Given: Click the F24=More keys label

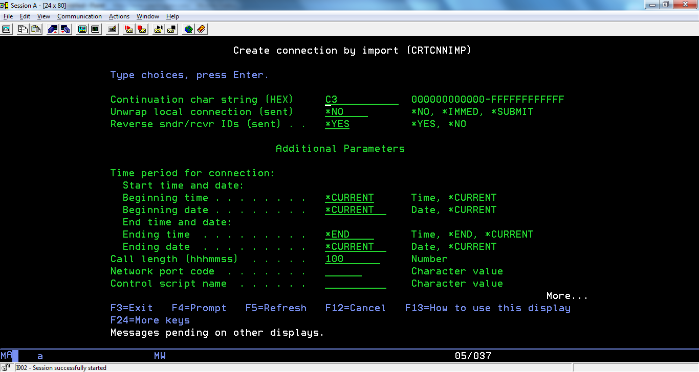Looking at the screenshot, I should (x=150, y=320).
